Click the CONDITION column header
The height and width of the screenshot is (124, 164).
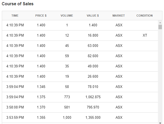coord(145,16)
